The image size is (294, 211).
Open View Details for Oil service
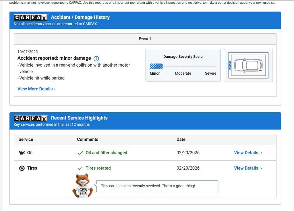click(x=248, y=153)
